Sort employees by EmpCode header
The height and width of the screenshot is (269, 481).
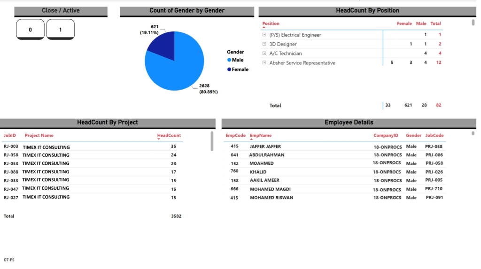tap(235, 135)
